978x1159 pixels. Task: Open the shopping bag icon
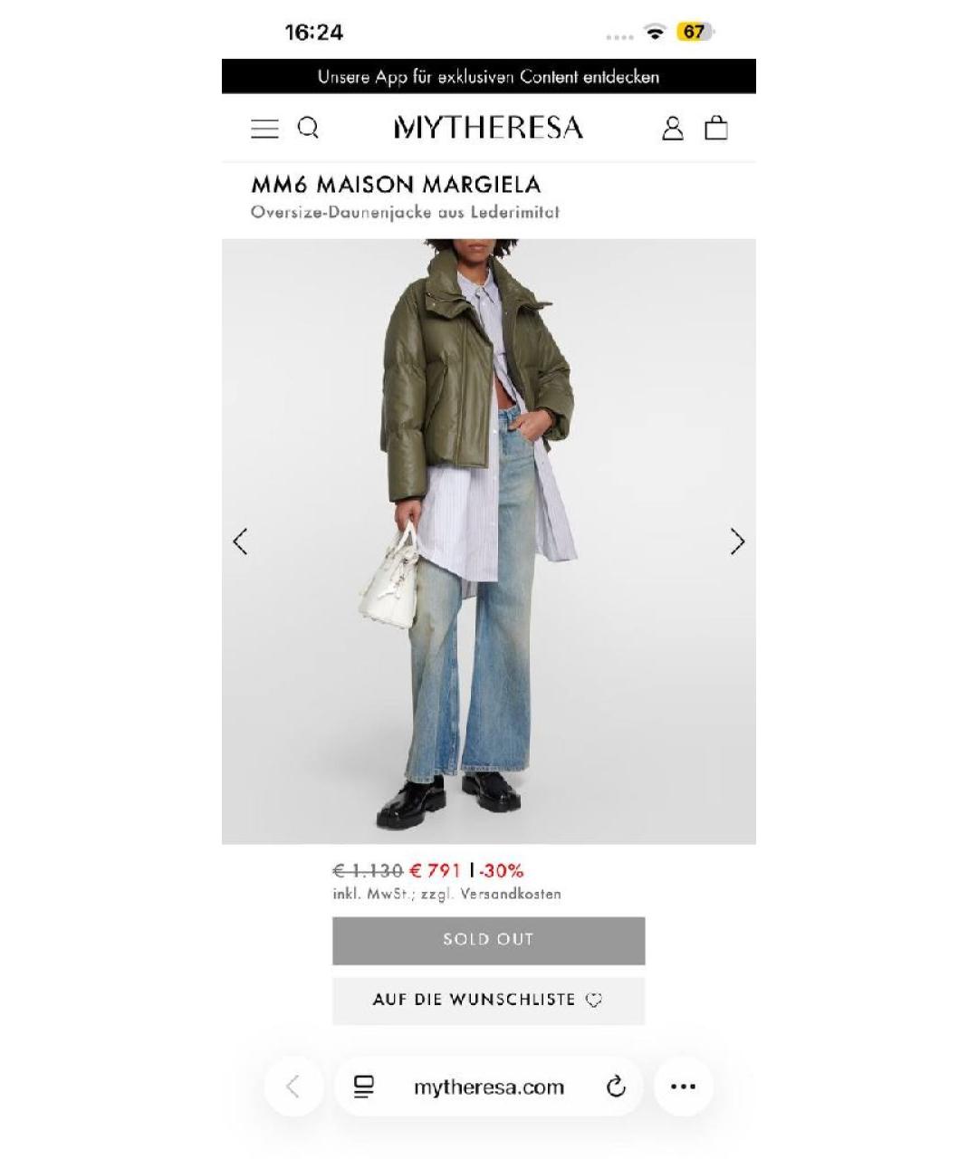(716, 127)
